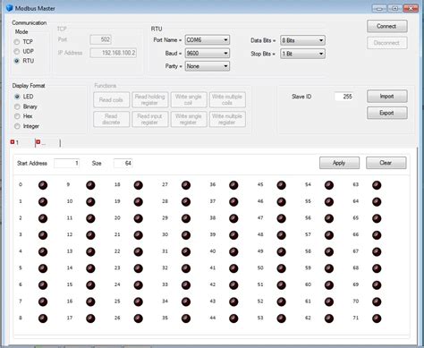Select Integer display format
424x348 pixels.
pos(17,126)
